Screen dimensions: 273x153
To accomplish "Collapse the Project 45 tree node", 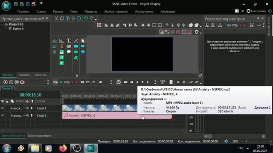I will pos(3,24).
